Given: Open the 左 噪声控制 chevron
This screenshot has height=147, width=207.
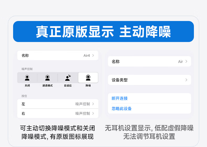Looking at the screenshot, I should [x=93, y=104].
